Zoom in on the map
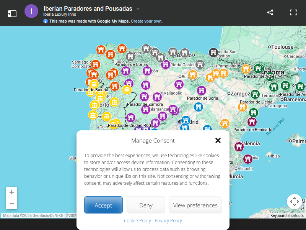 pyautogui.click(x=11, y=192)
